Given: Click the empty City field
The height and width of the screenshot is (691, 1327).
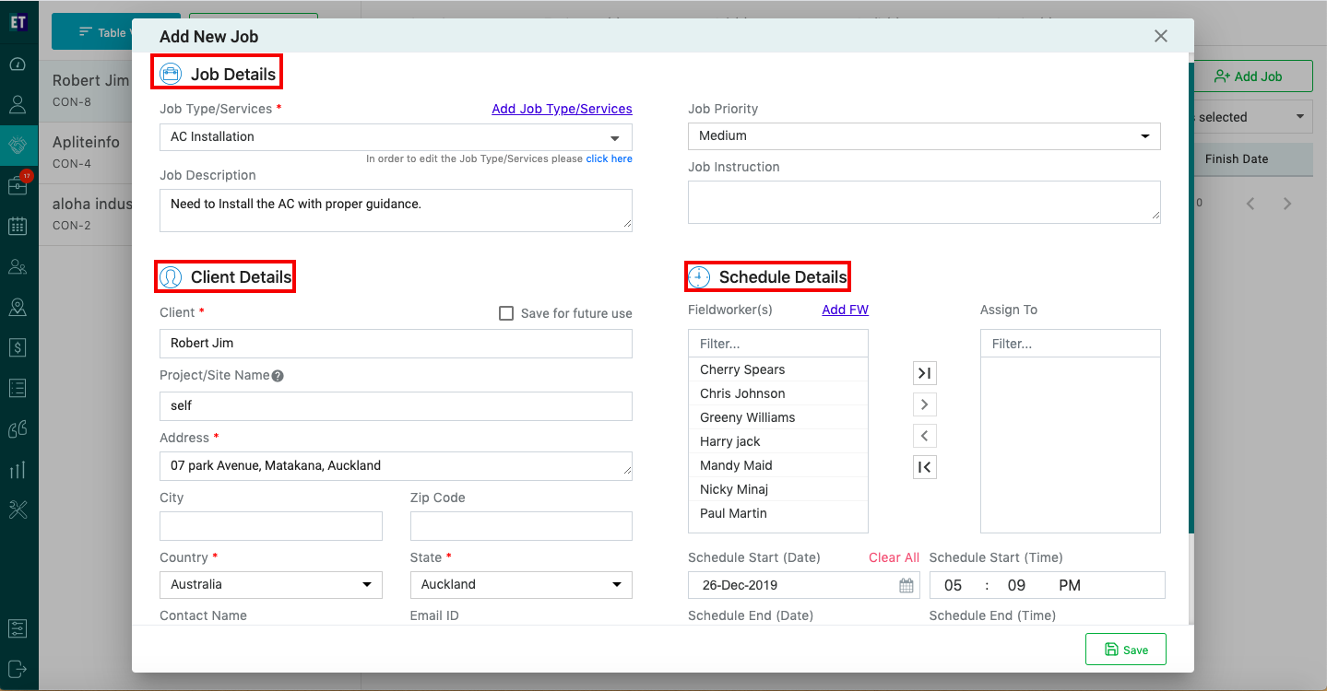Looking at the screenshot, I should pos(271,526).
